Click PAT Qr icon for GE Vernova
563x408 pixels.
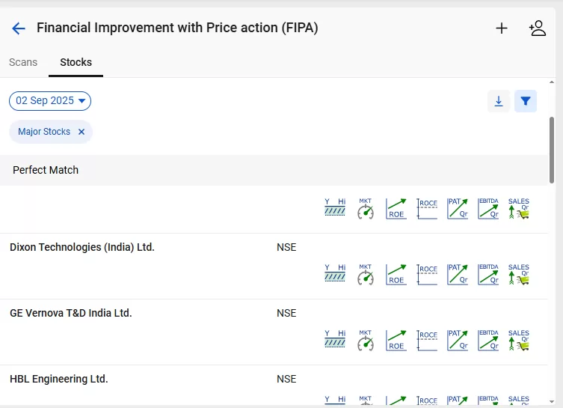458,340
